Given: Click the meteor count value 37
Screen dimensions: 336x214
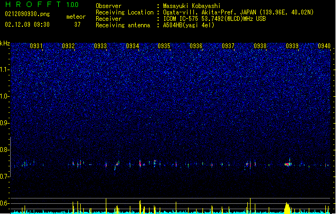Looking at the screenshot, I should (x=77, y=25).
